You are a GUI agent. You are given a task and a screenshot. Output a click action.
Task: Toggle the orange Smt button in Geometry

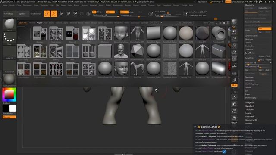point(264,29)
